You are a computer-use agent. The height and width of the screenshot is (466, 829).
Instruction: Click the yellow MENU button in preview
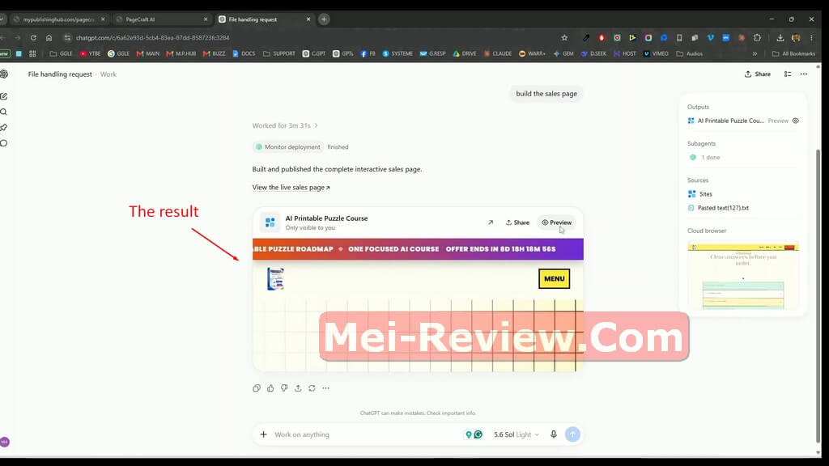pyautogui.click(x=554, y=278)
